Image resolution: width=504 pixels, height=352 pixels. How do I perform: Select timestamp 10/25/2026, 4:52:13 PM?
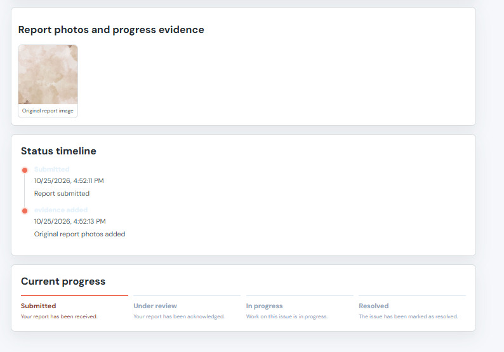click(x=70, y=221)
